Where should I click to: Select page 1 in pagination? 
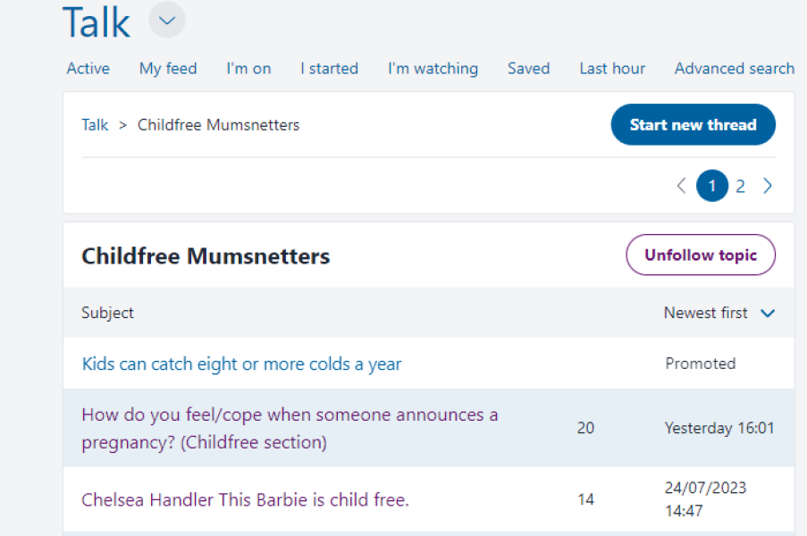coord(712,186)
